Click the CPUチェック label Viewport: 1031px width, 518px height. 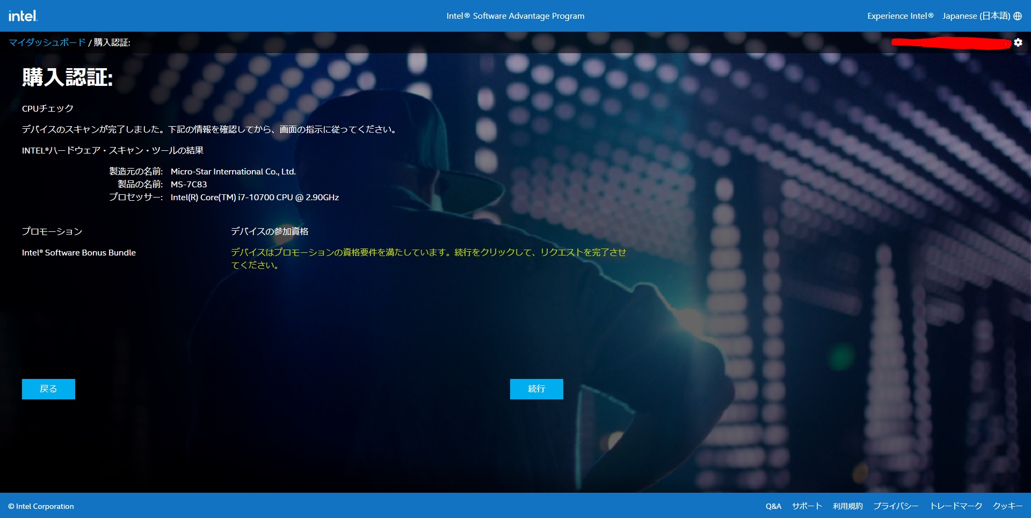point(48,108)
